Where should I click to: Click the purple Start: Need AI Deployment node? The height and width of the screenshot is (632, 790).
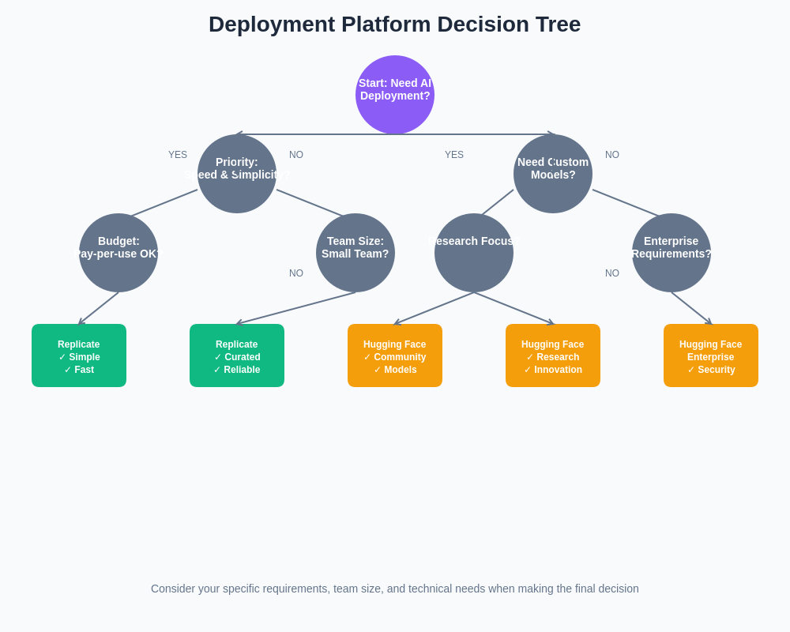(395, 95)
